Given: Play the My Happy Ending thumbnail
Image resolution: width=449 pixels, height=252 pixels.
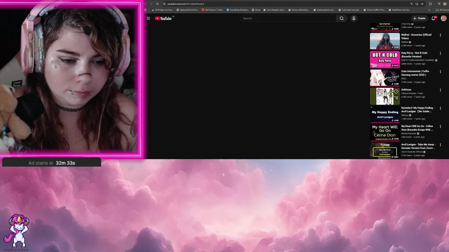Looking at the screenshot, I should [385, 114].
